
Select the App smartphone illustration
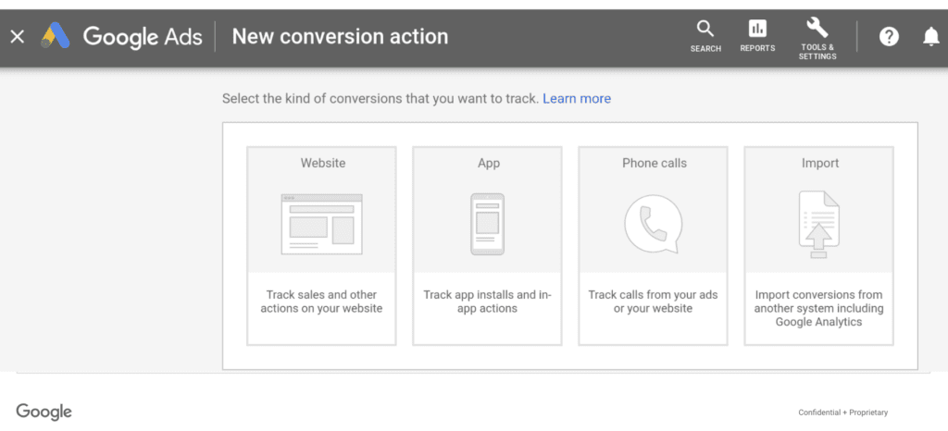(x=487, y=223)
